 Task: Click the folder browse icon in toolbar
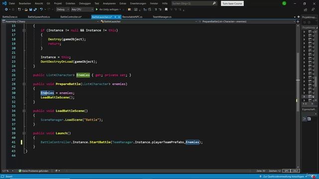[x=130, y=9]
